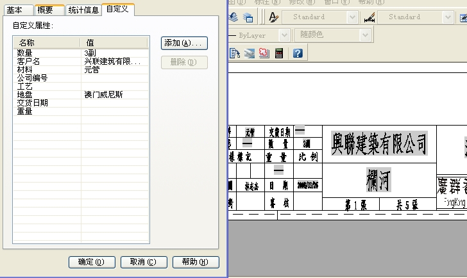Image resolution: width=467 pixels, height=278 pixels.
Task: Click the 交貨日期 cell in drawing
Action: [x=279, y=132]
